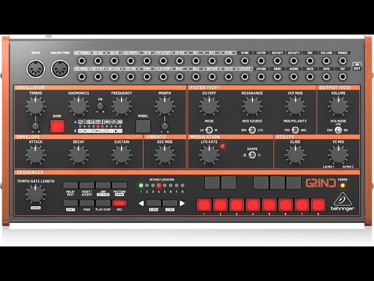374x281 pixels.
Task: Click the ATTACK knob
Action: 36,155
